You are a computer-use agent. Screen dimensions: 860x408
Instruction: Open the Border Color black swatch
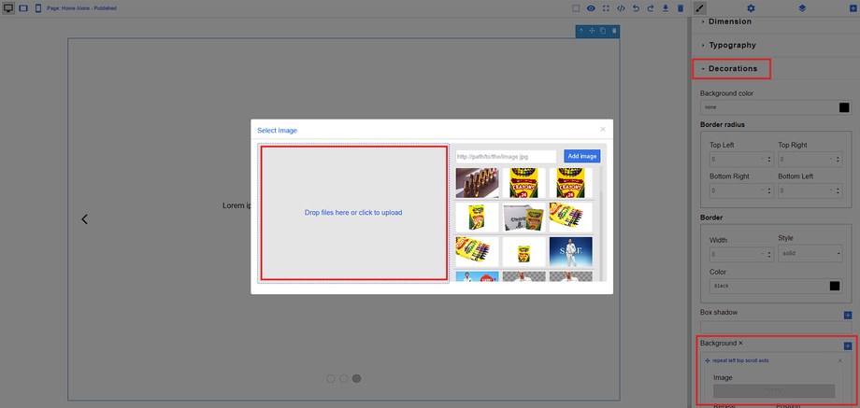[834, 286]
